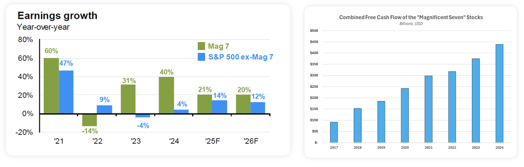Click the 2019 free cash flow bar
The height and width of the screenshot is (167, 524).
point(381,122)
